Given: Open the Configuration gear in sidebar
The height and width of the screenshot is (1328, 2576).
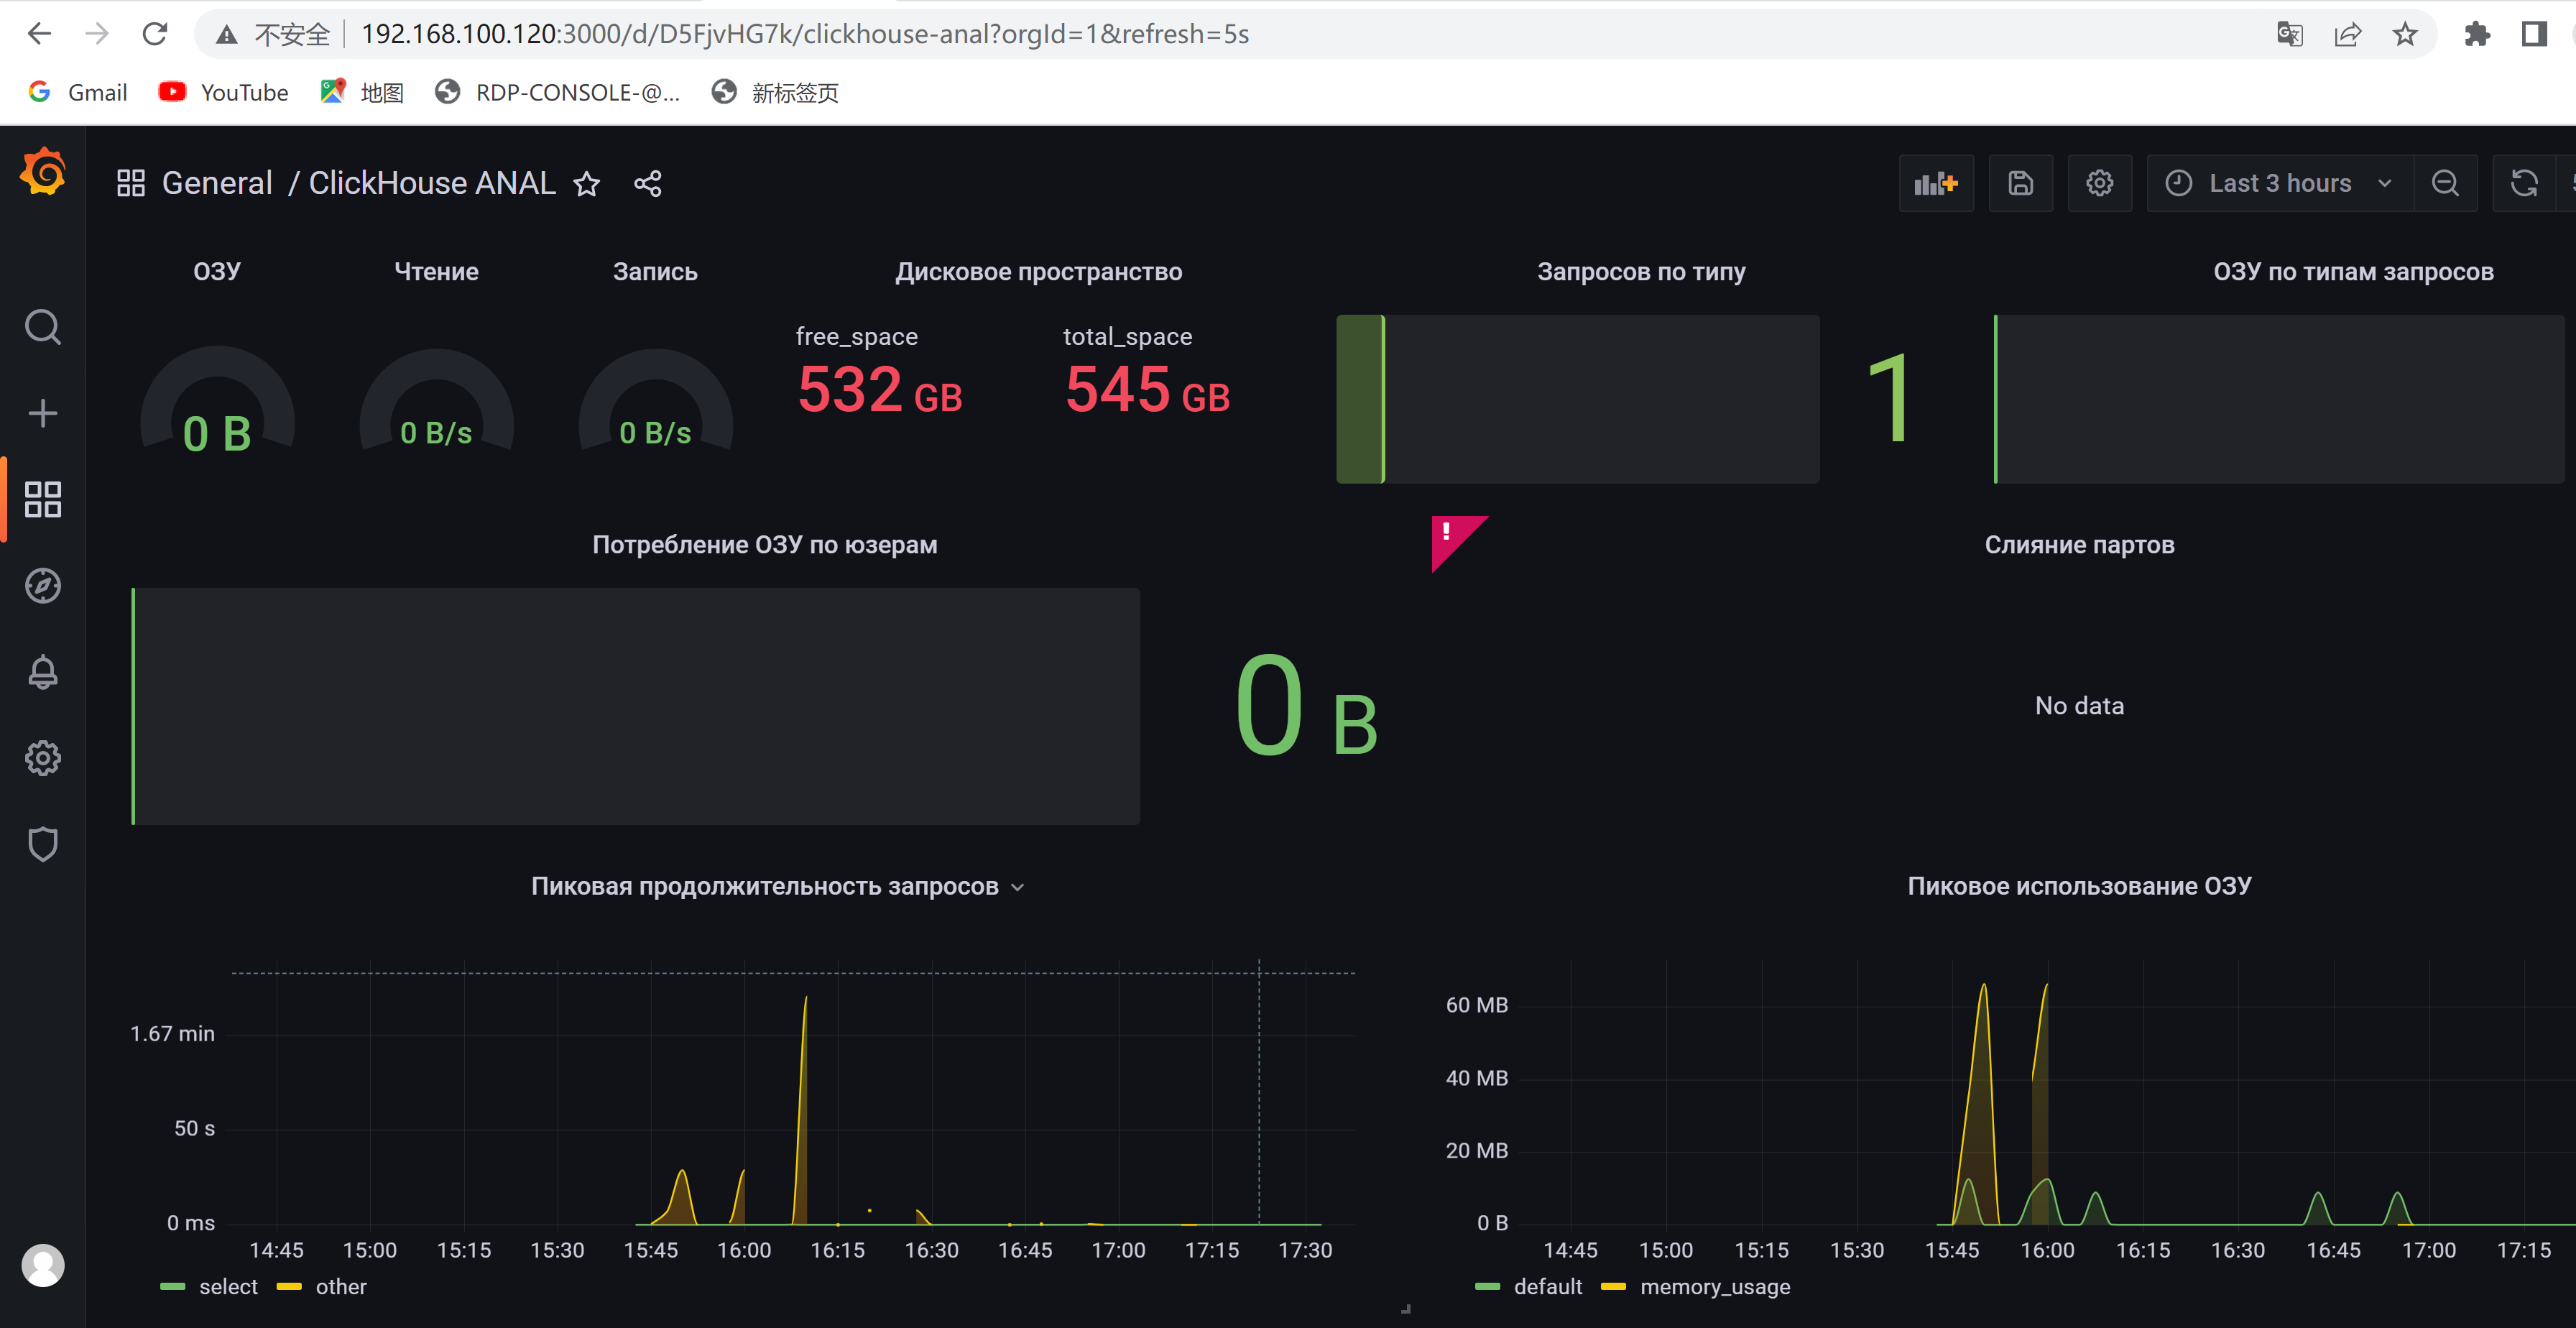Looking at the screenshot, I should [43, 758].
